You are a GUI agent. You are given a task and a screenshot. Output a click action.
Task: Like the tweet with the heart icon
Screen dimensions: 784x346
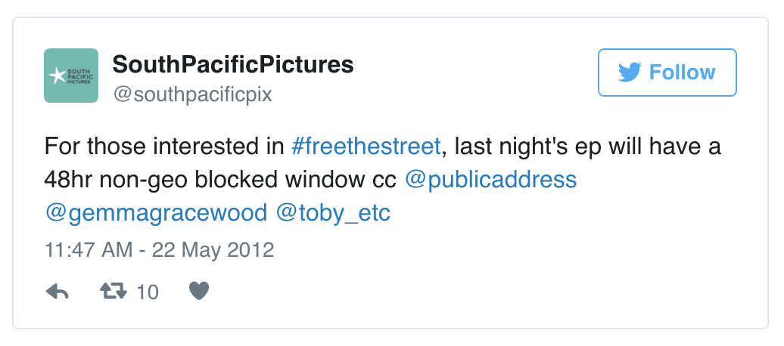coord(198,292)
